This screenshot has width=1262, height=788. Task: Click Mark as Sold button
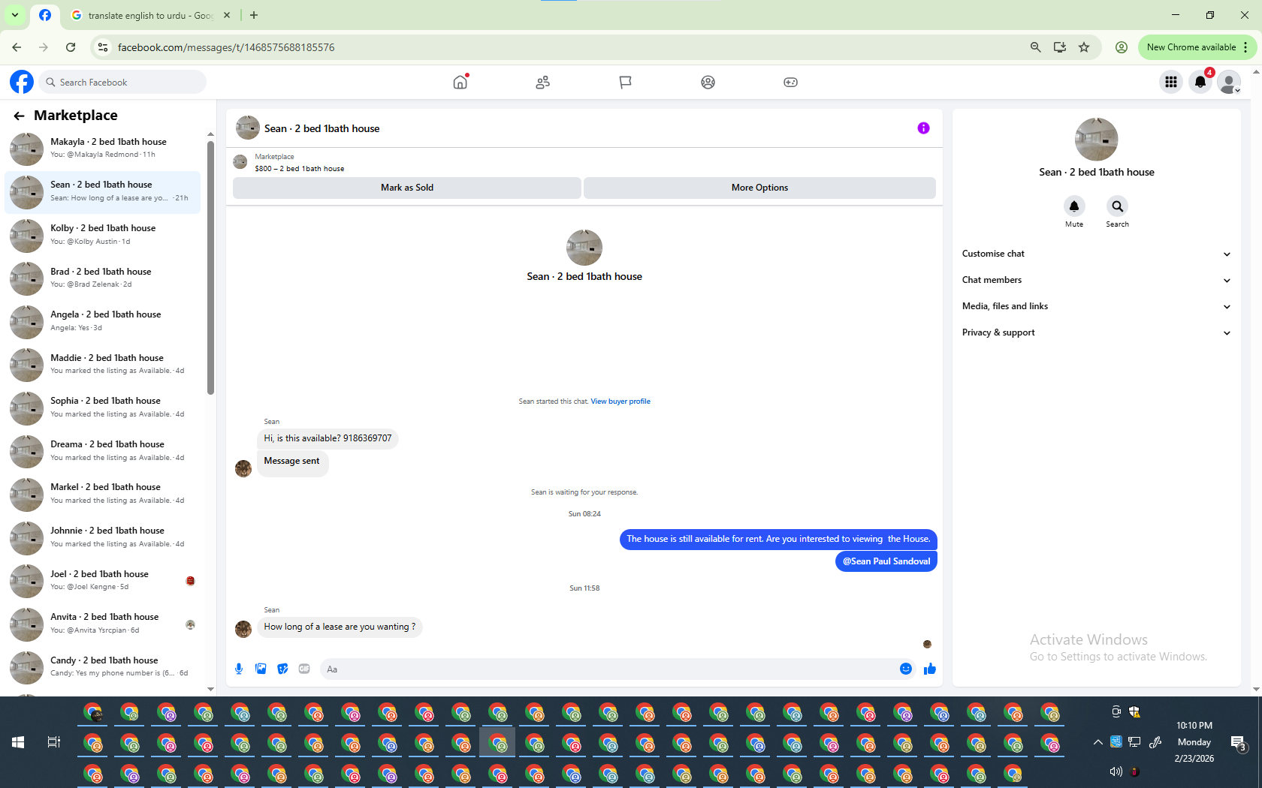click(x=407, y=188)
